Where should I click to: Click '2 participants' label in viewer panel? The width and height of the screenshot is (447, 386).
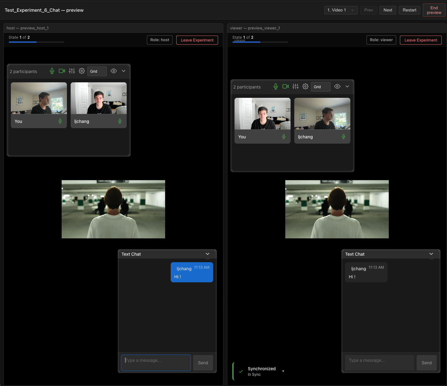(247, 87)
